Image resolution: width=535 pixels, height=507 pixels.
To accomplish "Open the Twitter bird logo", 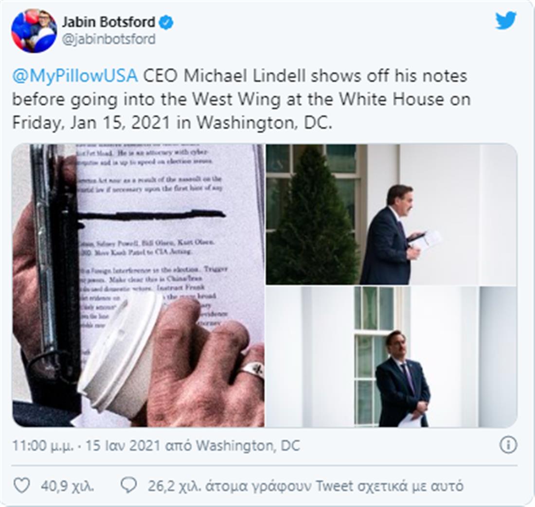I will (506, 20).
